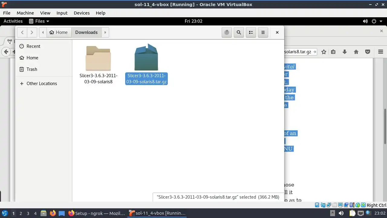The width and height of the screenshot is (387, 218).
Task: Open Trash in the sidebar
Action: tap(44, 69)
